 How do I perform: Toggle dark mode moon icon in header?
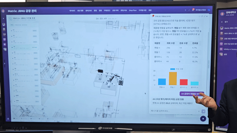[186, 10]
